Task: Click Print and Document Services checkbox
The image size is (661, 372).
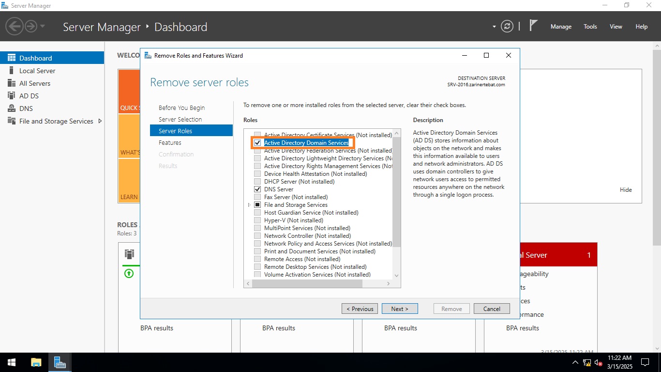Action: pyautogui.click(x=257, y=251)
